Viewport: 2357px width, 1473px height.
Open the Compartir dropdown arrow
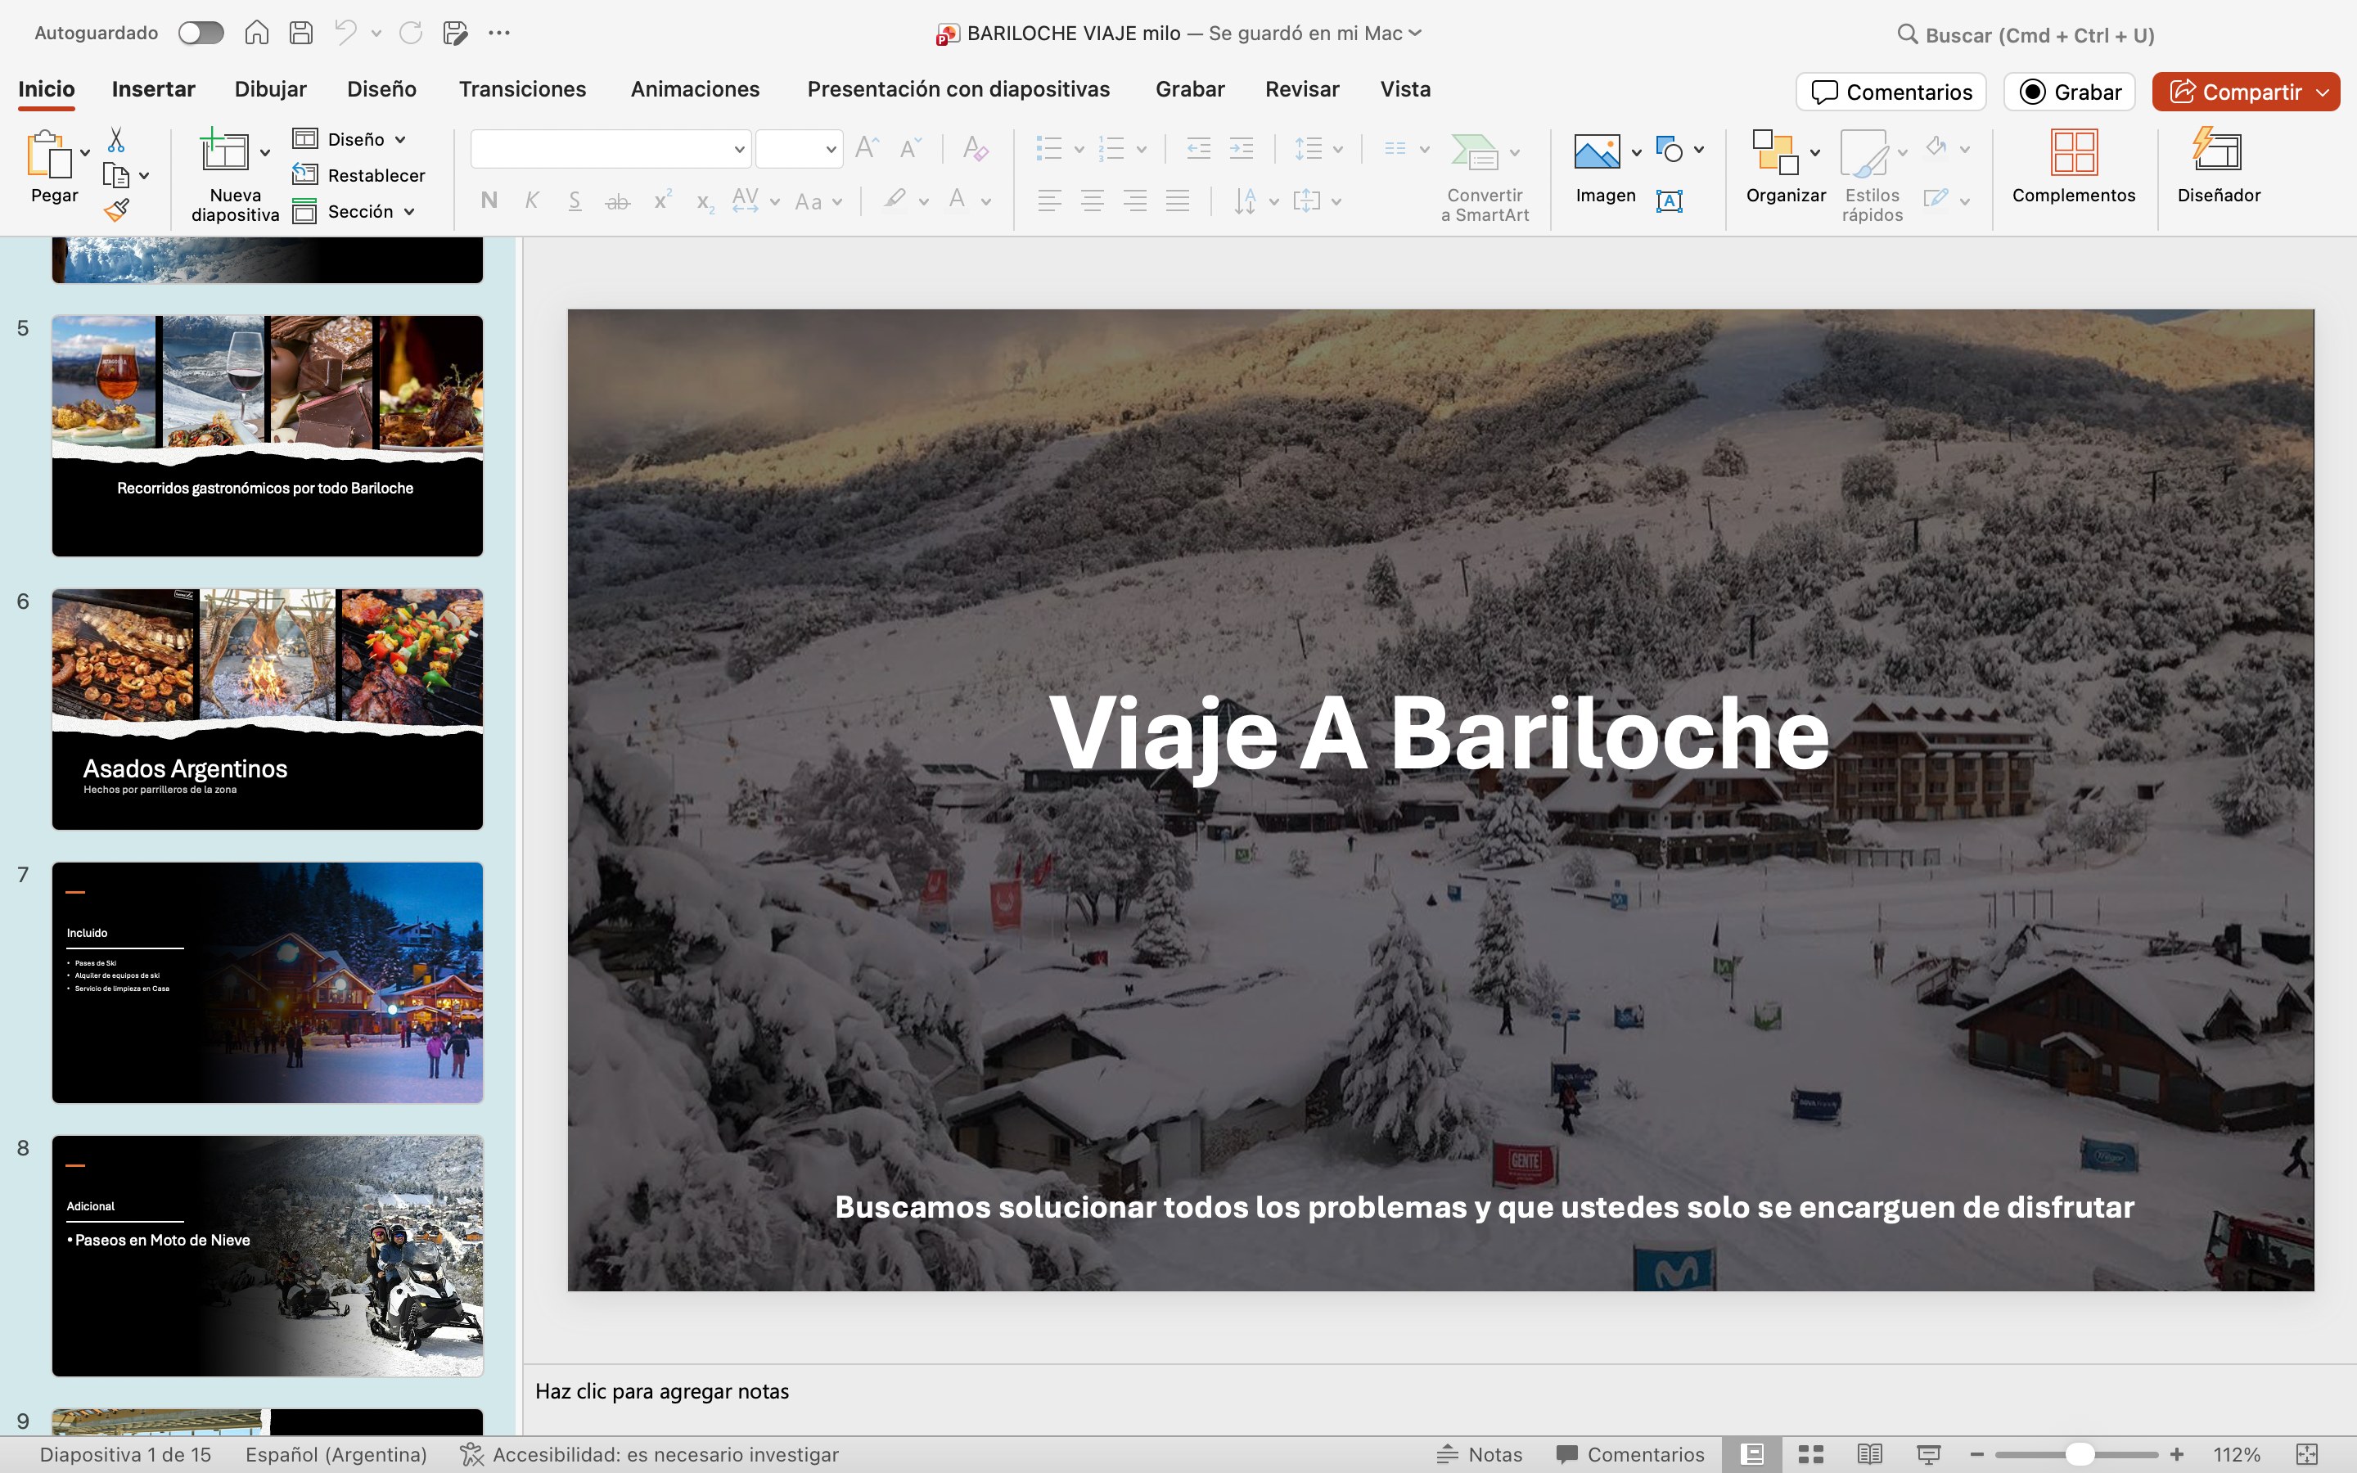pos(2323,92)
